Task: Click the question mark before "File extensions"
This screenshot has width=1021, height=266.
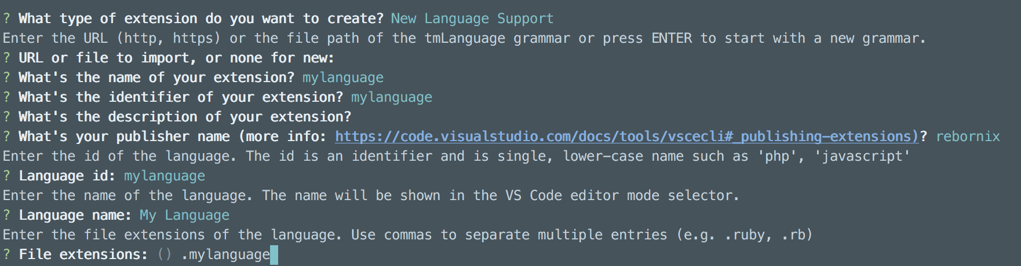Action: pyautogui.click(x=6, y=254)
